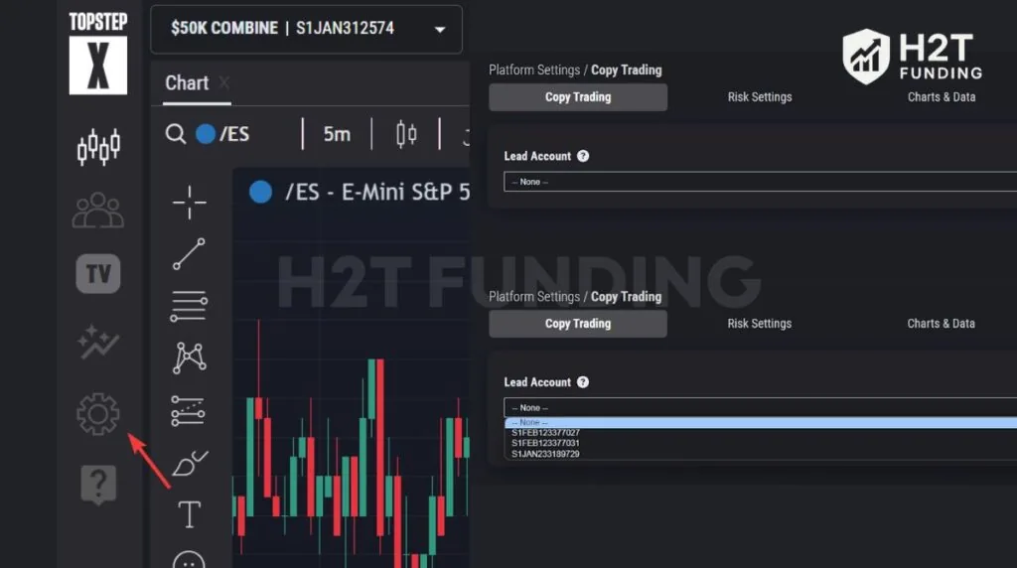
Task: Select upper Copy Trading tab
Action: [x=578, y=97]
